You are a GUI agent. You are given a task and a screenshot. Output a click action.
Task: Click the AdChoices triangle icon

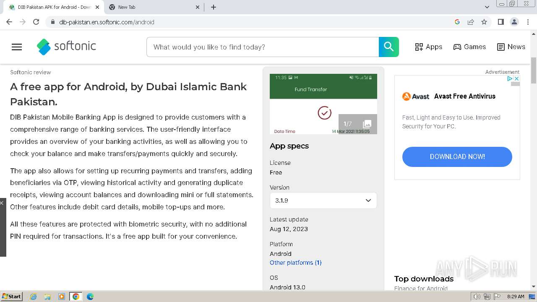510,78
